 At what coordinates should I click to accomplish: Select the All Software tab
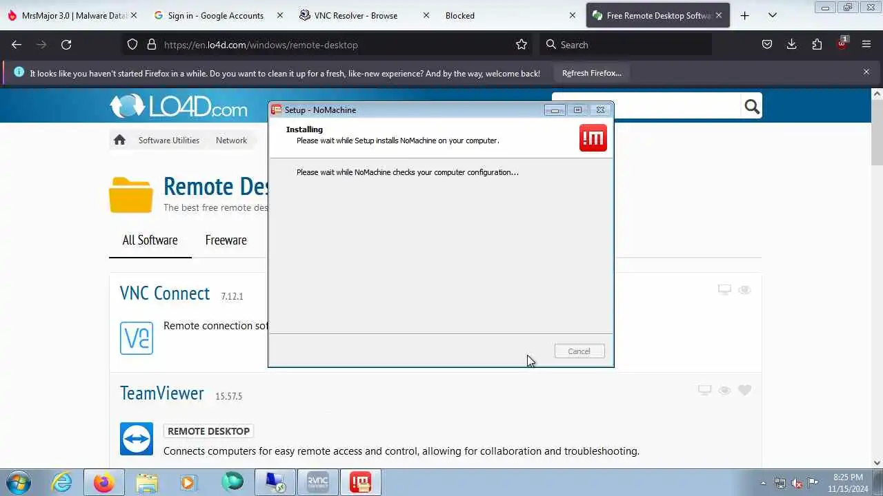(150, 240)
